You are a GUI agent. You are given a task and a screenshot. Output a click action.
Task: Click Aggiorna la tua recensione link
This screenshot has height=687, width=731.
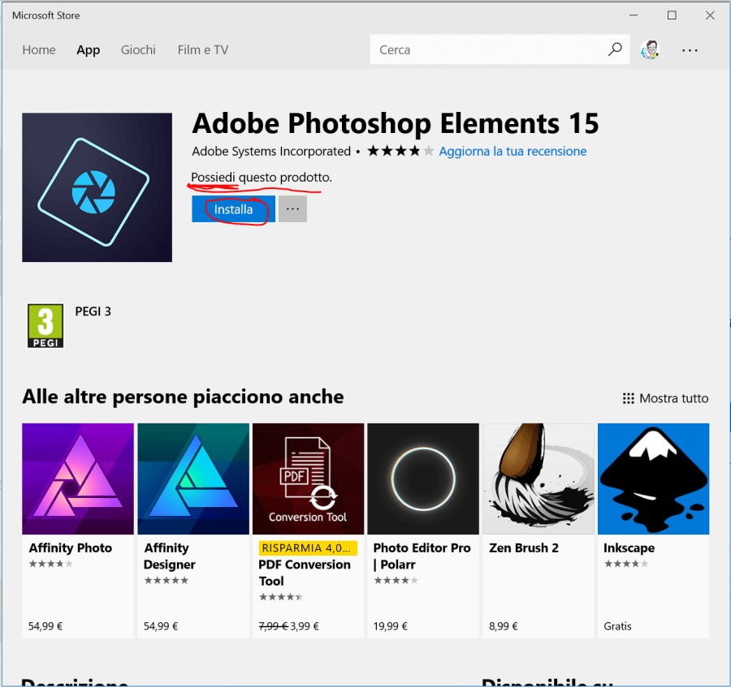coord(513,152)
